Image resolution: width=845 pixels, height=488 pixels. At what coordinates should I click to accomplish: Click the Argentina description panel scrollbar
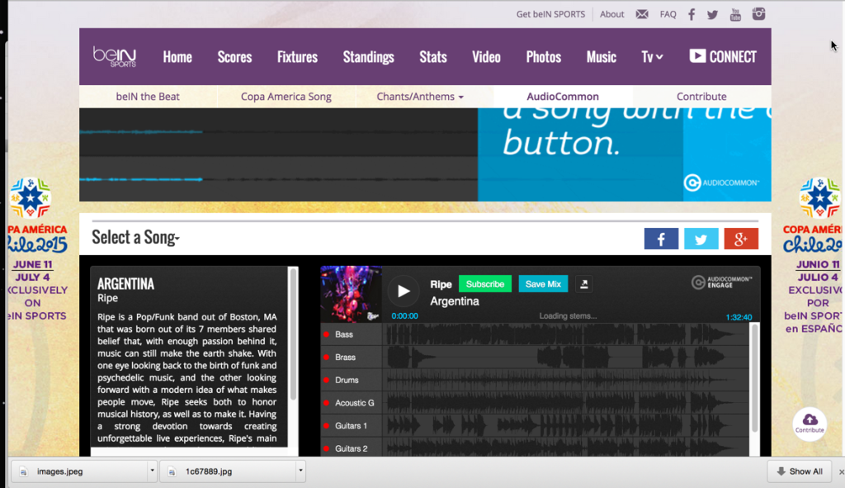pos(293,334)
